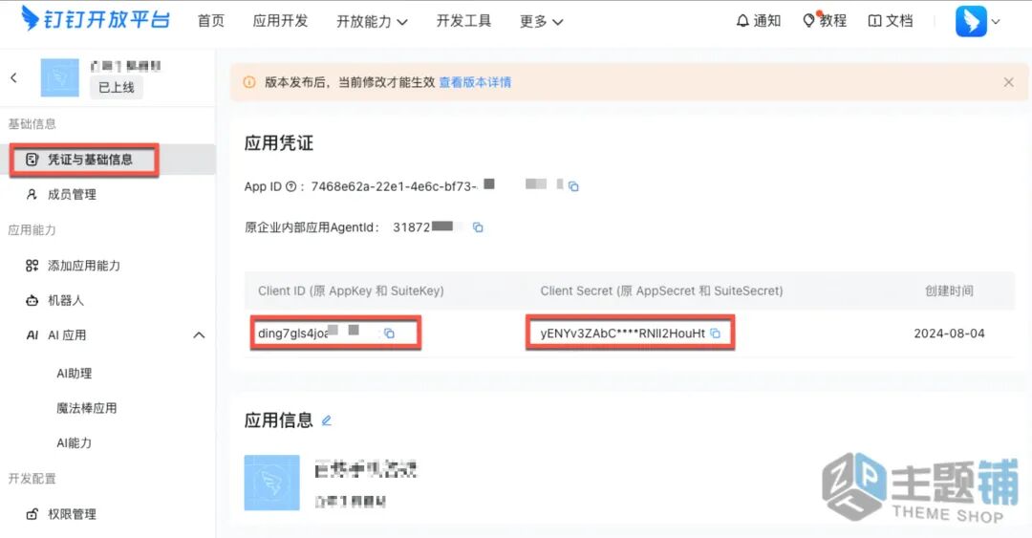The image size is (1032, 538).
Task: Click the Client ID column header
Action: (x=351, y=291)
